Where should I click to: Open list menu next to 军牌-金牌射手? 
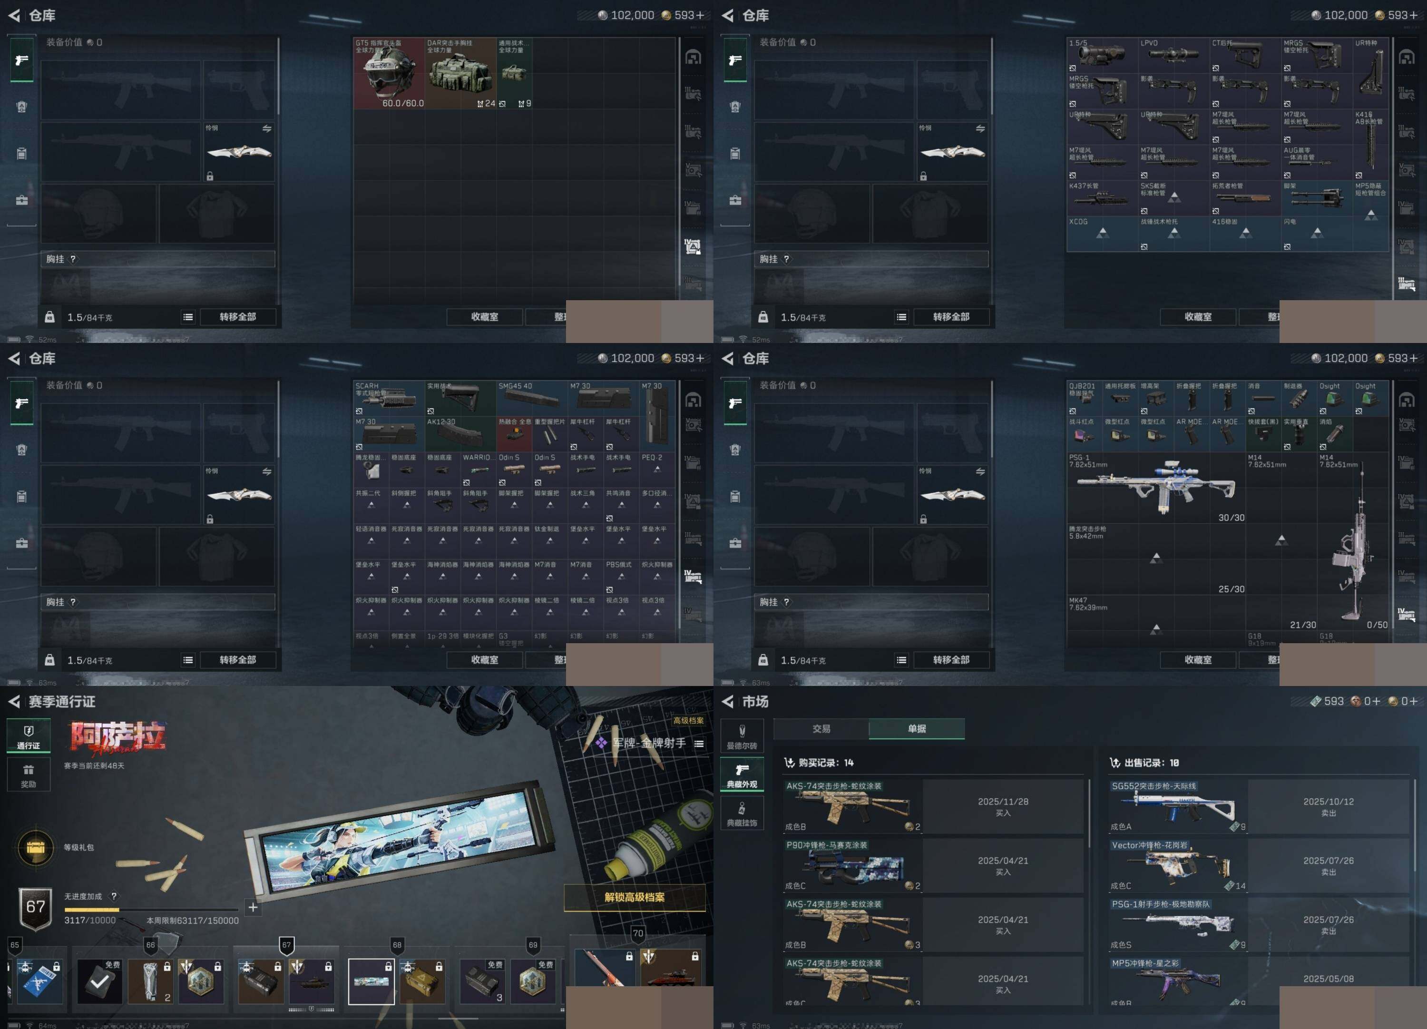tap(698, 744)
